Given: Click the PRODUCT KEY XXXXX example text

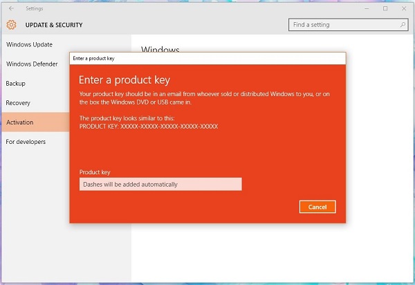Looking at the screenshot, I should tap(149, 126).
